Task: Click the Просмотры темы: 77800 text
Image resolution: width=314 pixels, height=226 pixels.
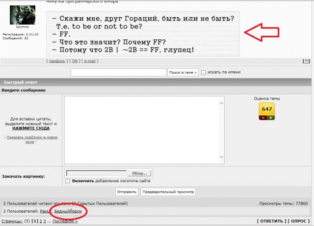Action: coord(284,203)
